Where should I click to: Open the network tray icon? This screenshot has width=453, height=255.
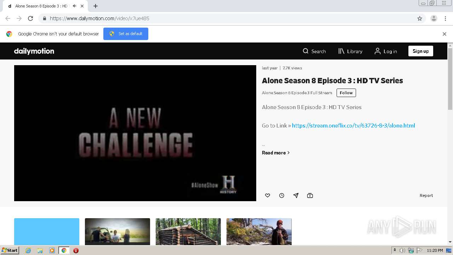(411, 250)
